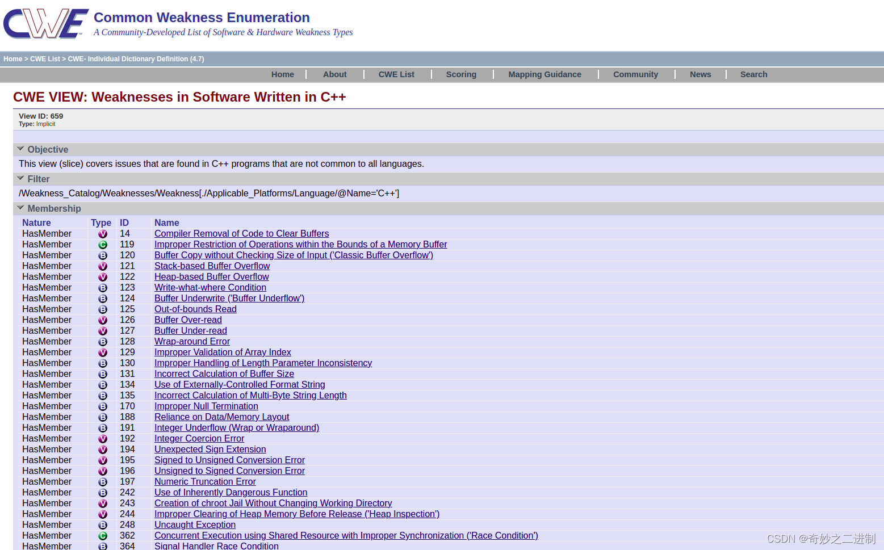Open Integer Coercion Error entry
Viewport: 884px width, 550px height.
[199, 439]
